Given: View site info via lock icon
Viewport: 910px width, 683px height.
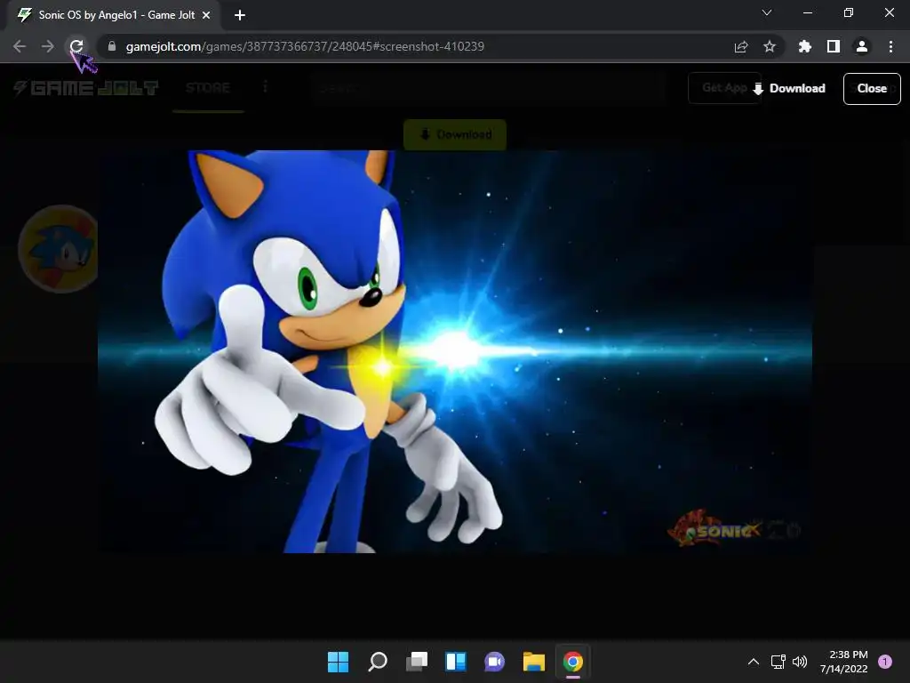Looking at the screenshot, I should 112,46.
